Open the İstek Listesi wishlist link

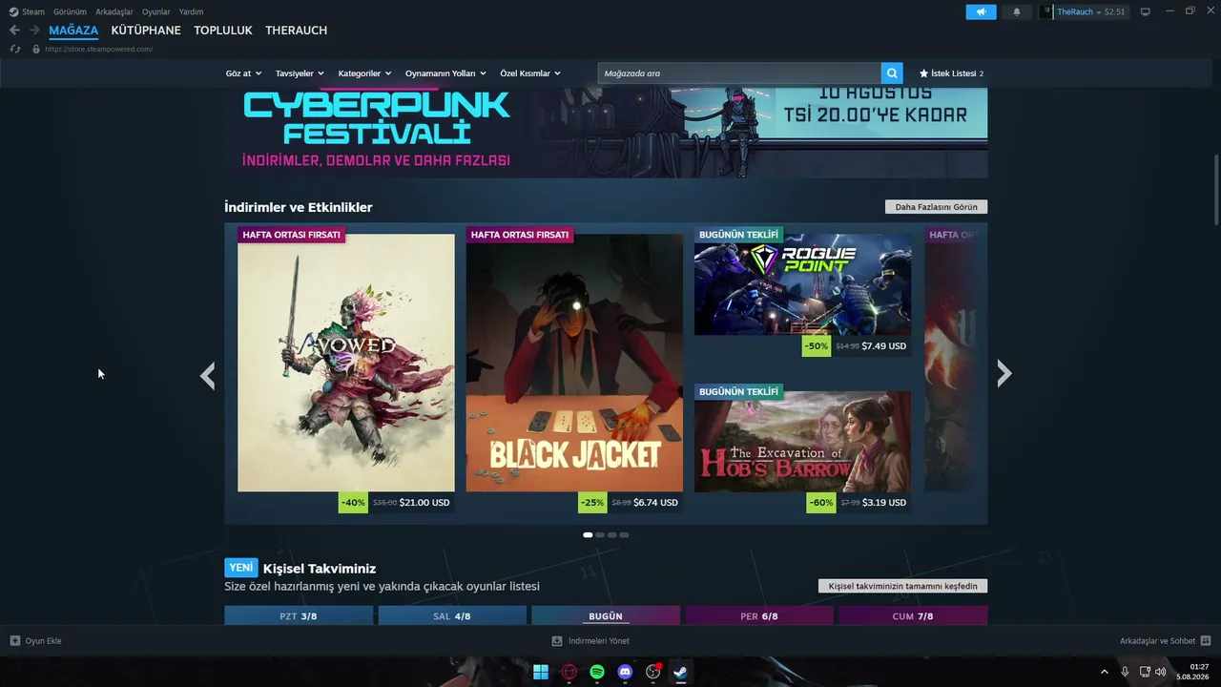click(x=951, y=73)
